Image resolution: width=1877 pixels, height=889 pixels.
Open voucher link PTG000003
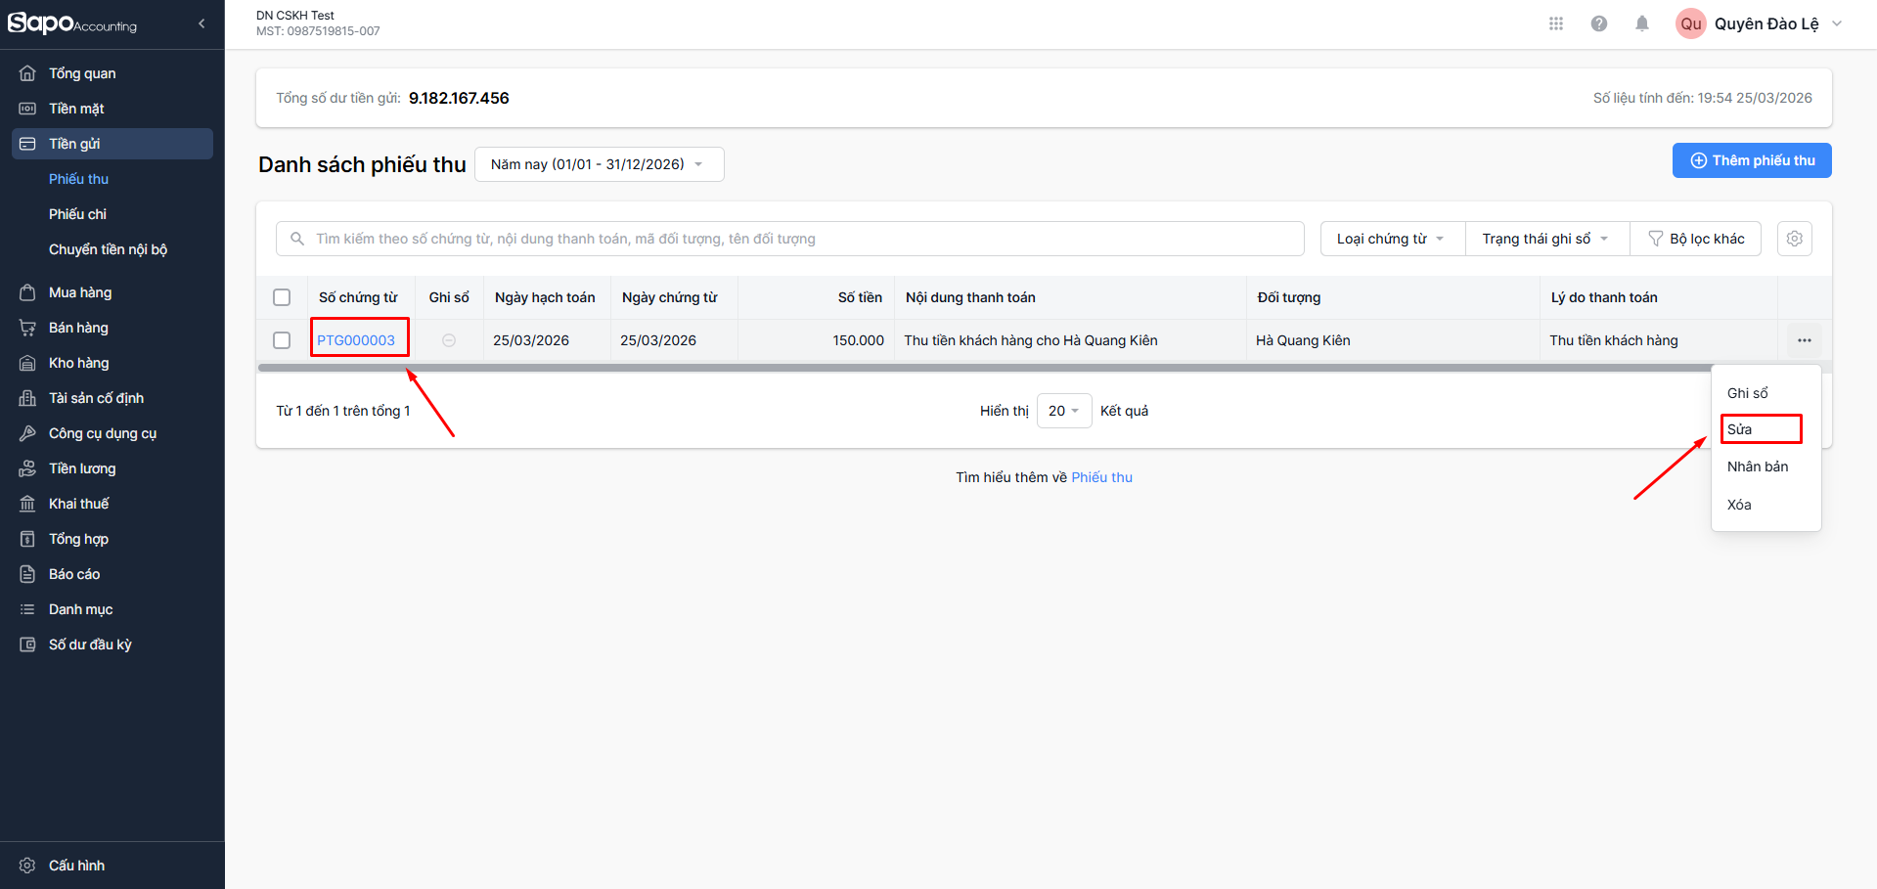click(x=356, y=340)
